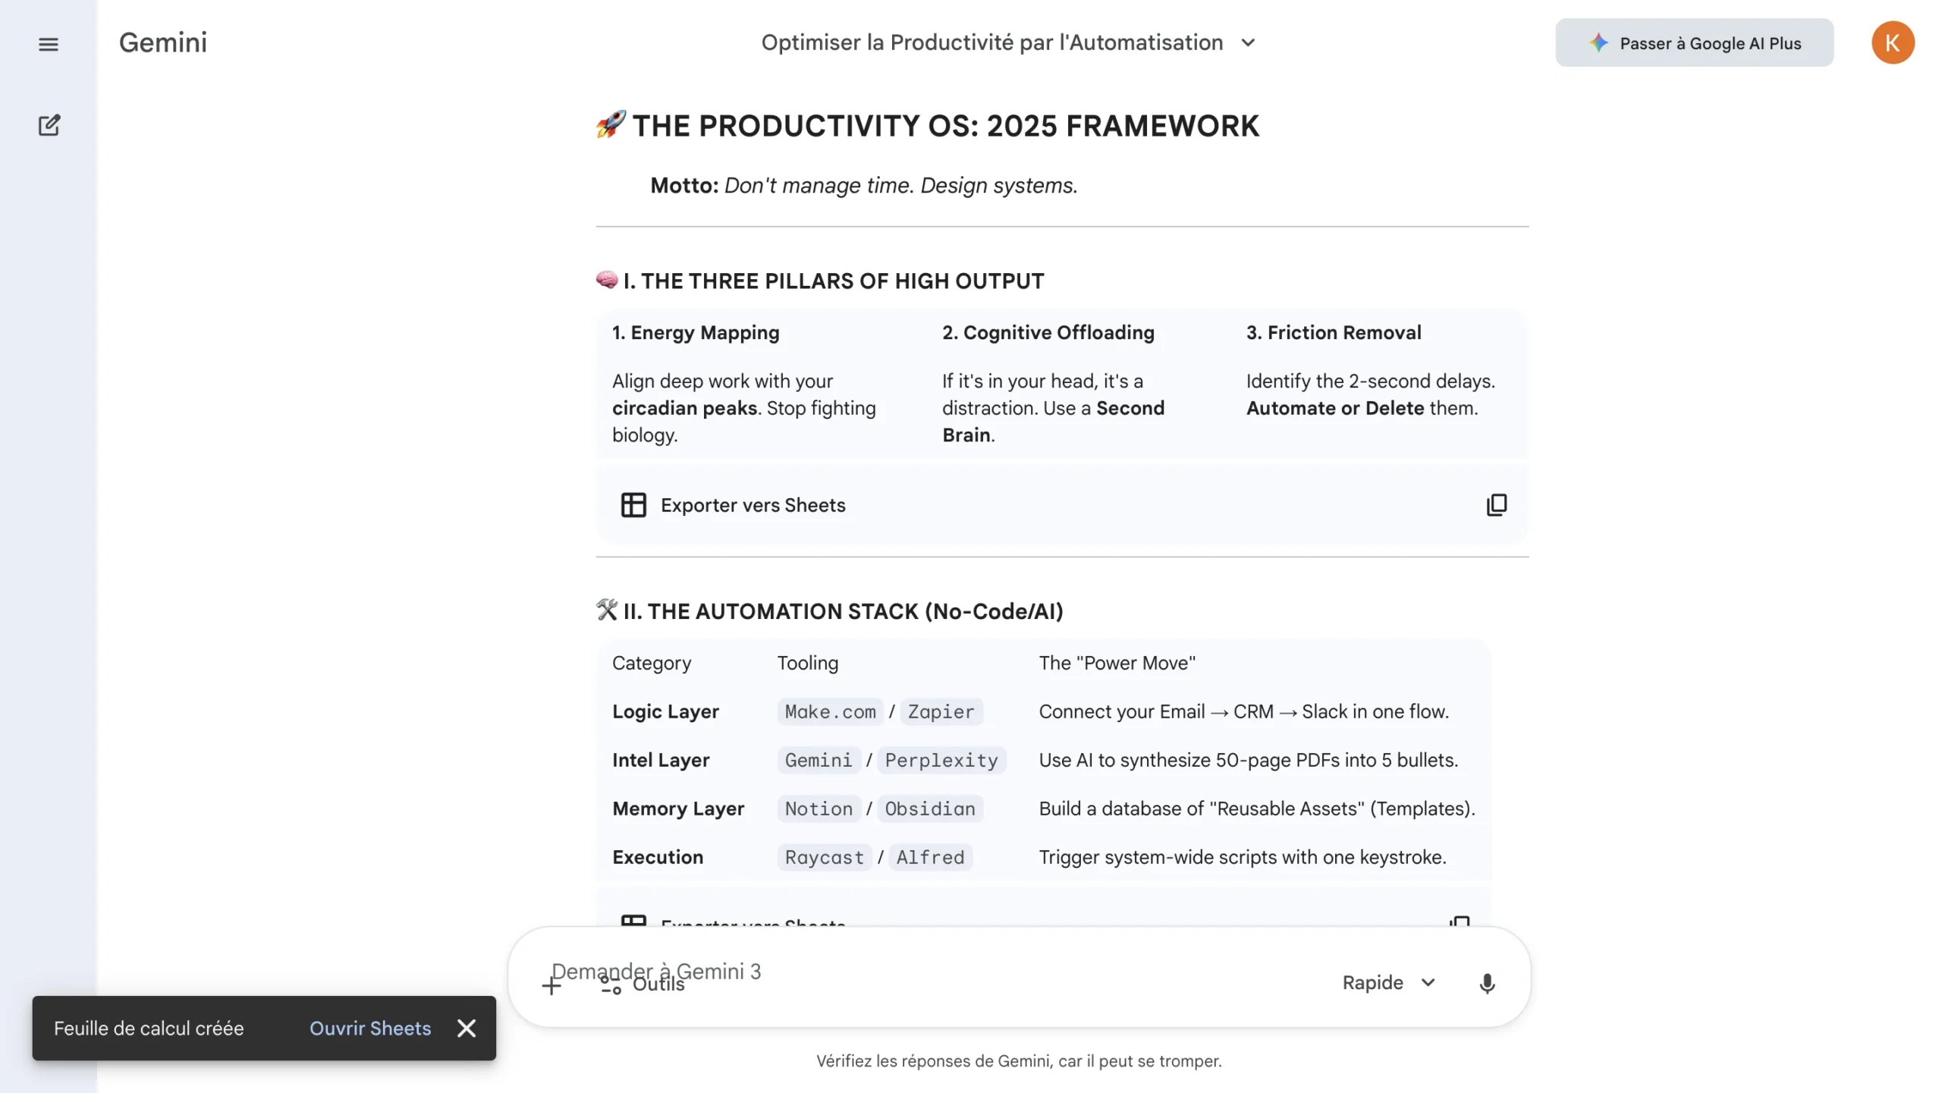Open the main hamburger menu
Screen dimensions: 1942x1093
[48, 44]
